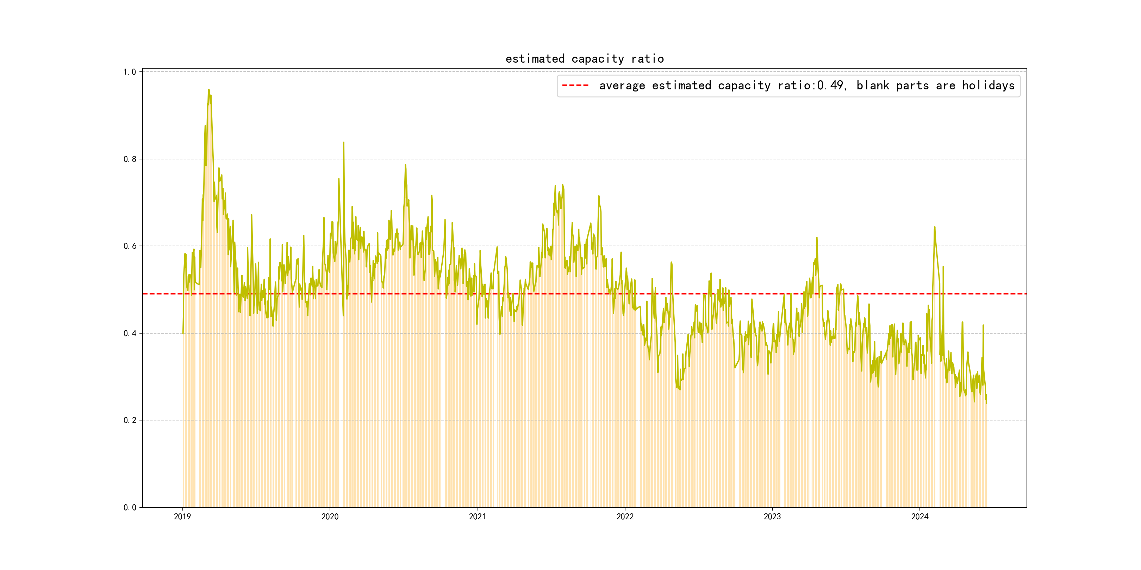
Task: Click the 1.0 y-axis tick label
Action: (129, 72)
